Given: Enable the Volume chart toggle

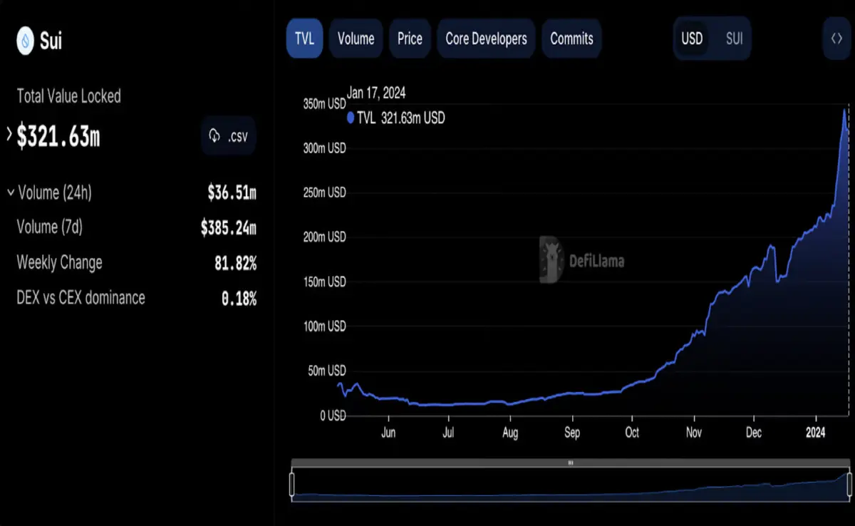Looking at the screenshot, I should pyautogui.click(x=356, y=38).
